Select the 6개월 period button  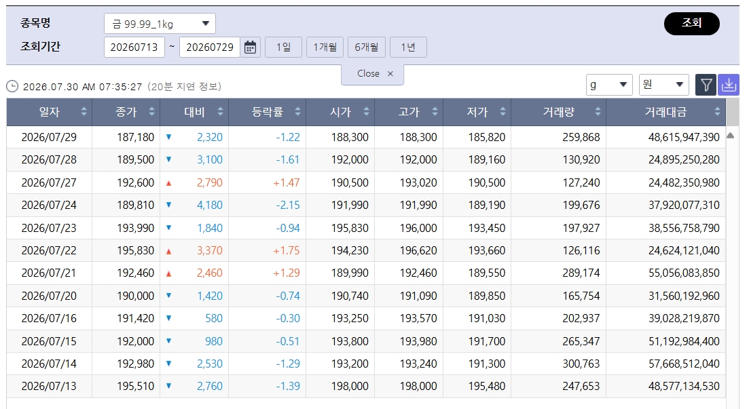point(367,47)
